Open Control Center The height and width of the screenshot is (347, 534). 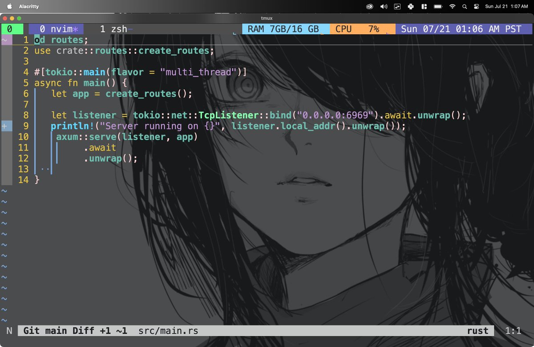click(x=476, y=7)
